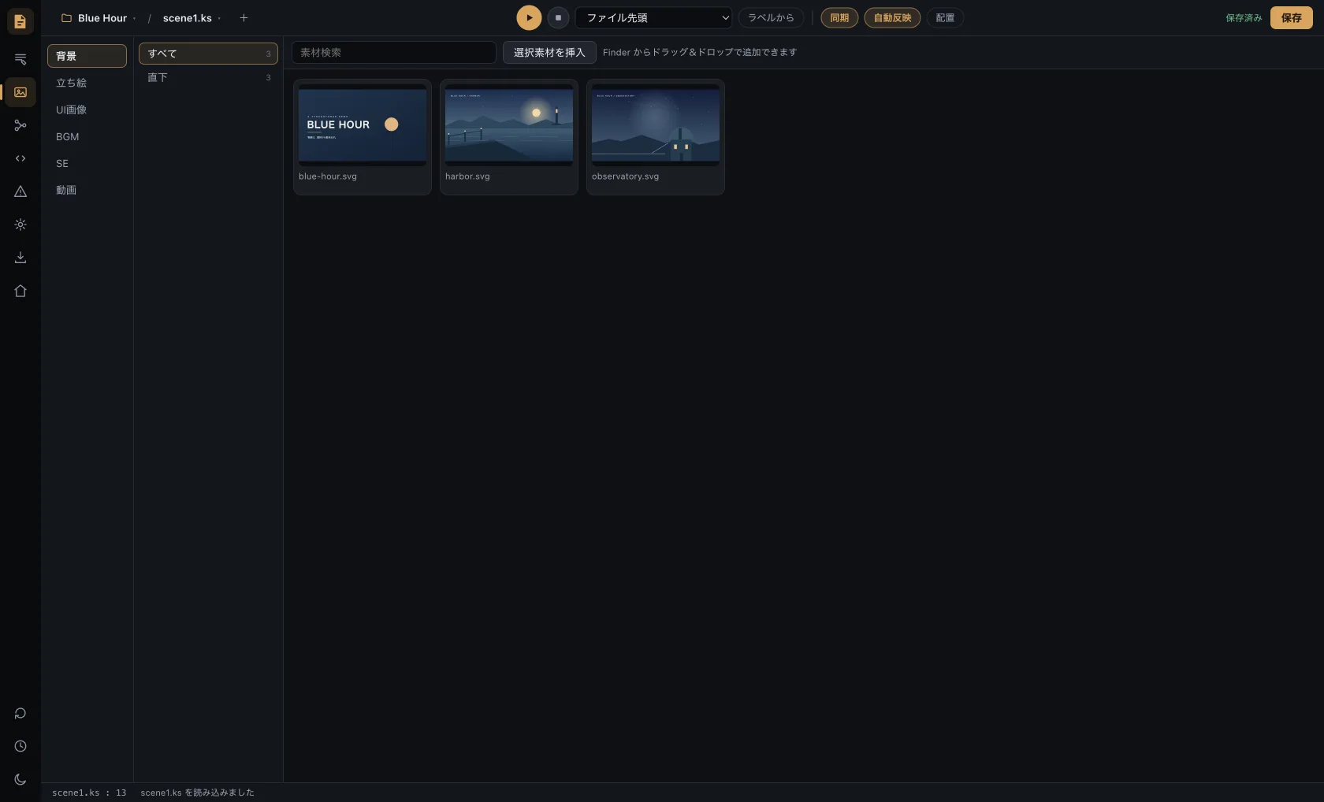Open the UI画像 category
1324x802 pixels.
tap(87, 110)
